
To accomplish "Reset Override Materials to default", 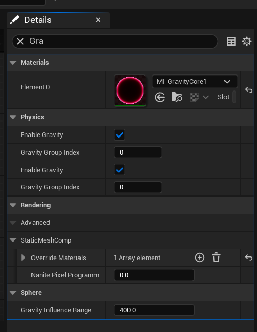I will pyautogui.click(x=249, y=258).
